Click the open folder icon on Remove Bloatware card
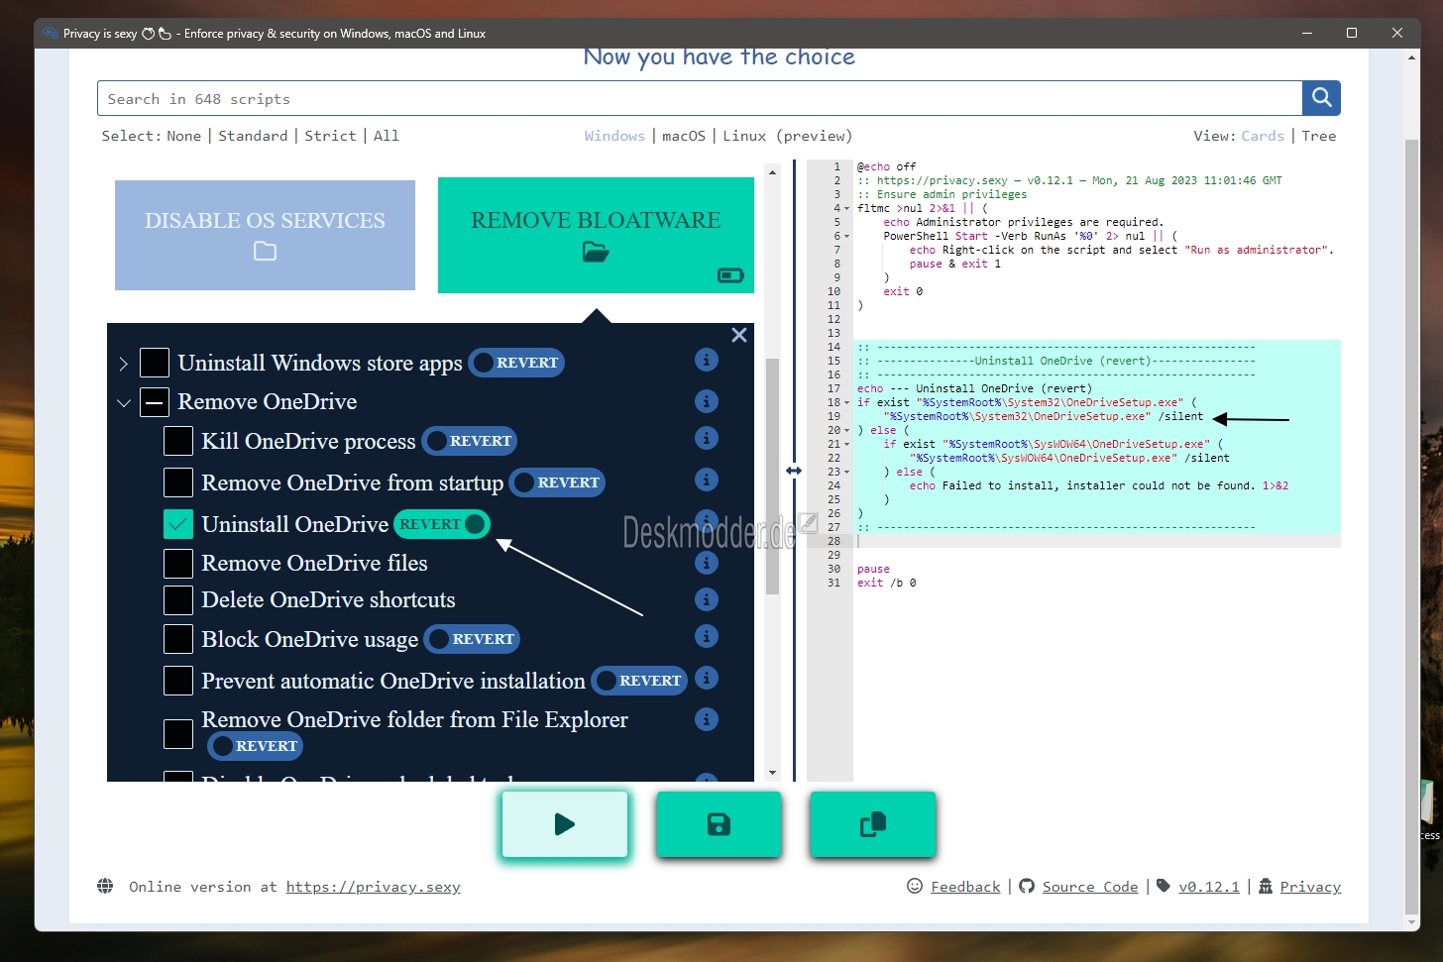The height and width of the screenshot is (962, 1443). [596, 252]
